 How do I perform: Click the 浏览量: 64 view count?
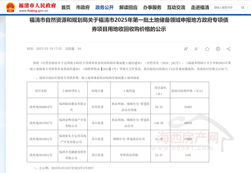73,49
